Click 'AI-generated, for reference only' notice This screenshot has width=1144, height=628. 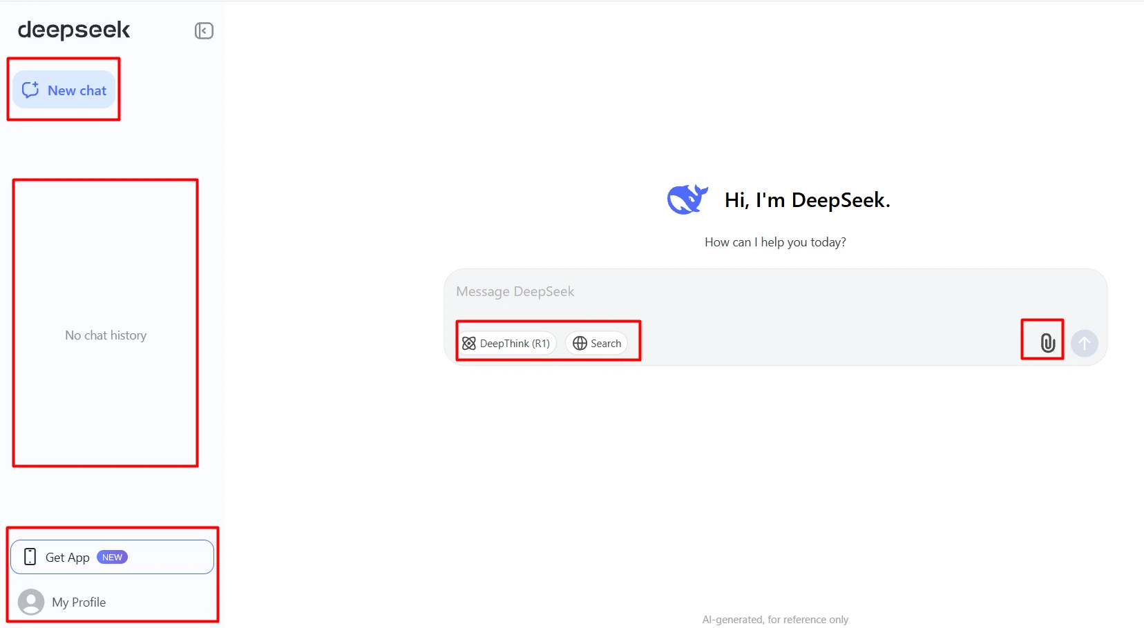click(775, 620)
